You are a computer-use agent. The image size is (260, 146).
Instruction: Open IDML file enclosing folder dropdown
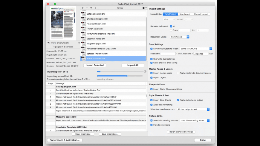point(195,121)
